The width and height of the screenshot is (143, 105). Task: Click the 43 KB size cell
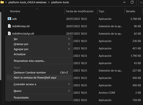(x=137, y=63)
